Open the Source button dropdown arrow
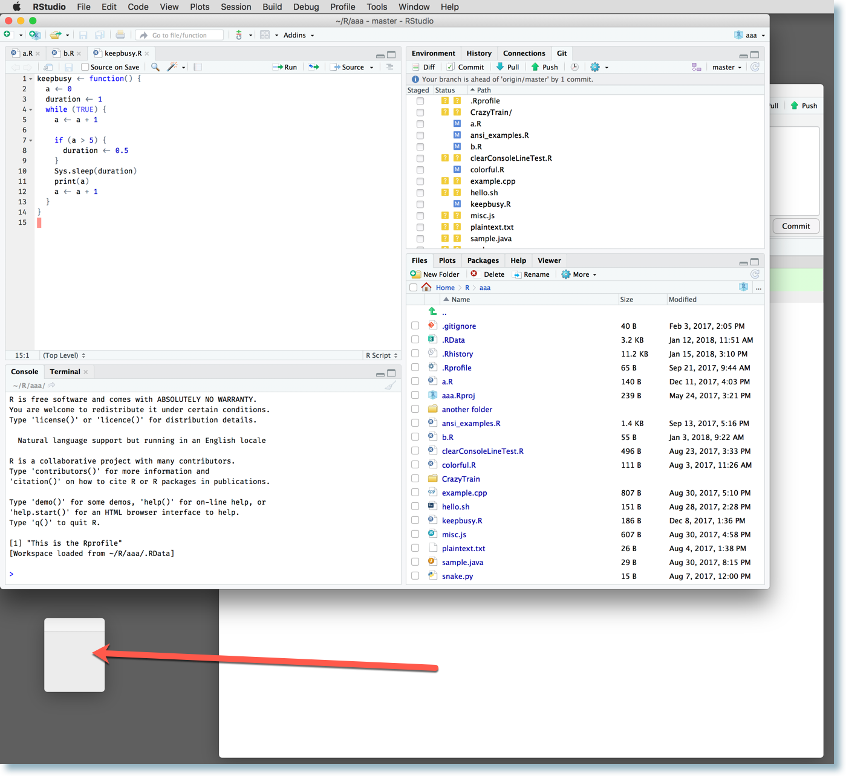The height and width of the screenshot is (776, 846). pyautogui.click(x=371, y=66)
